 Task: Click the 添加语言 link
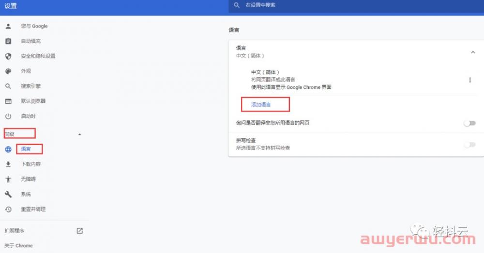[261, 105]
